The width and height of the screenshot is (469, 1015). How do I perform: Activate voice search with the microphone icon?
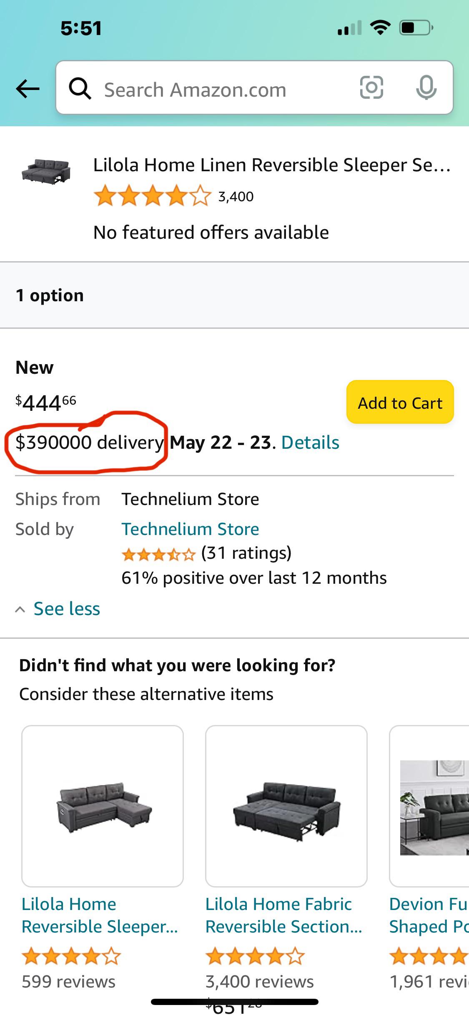(x=426, y=88)
